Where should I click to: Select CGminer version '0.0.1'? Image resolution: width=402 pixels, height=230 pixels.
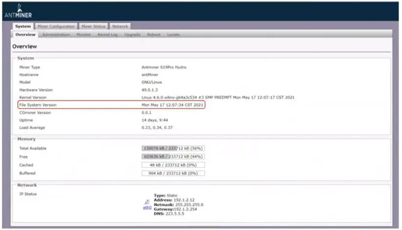pos(146,112)
